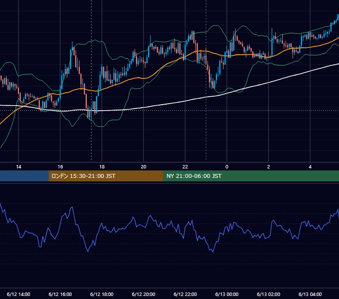Click the 4 hour label on price chart axis
The image size is (339, 299).
click(310, 167)
